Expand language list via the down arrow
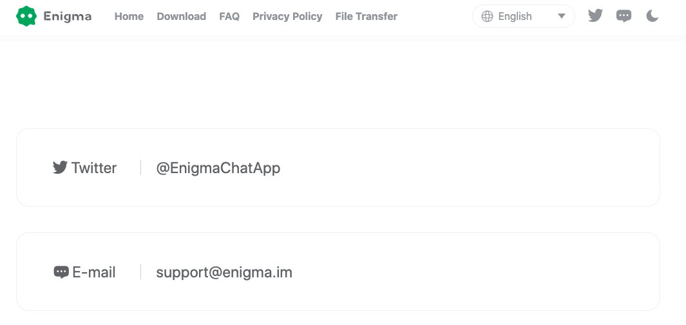Screen dimensions: 686x325 pos(561,16)
